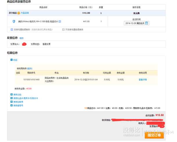Open the 产品咨询 product inquiry link
This screenshot has height=142, width=177.
click(x=25, y=13)
